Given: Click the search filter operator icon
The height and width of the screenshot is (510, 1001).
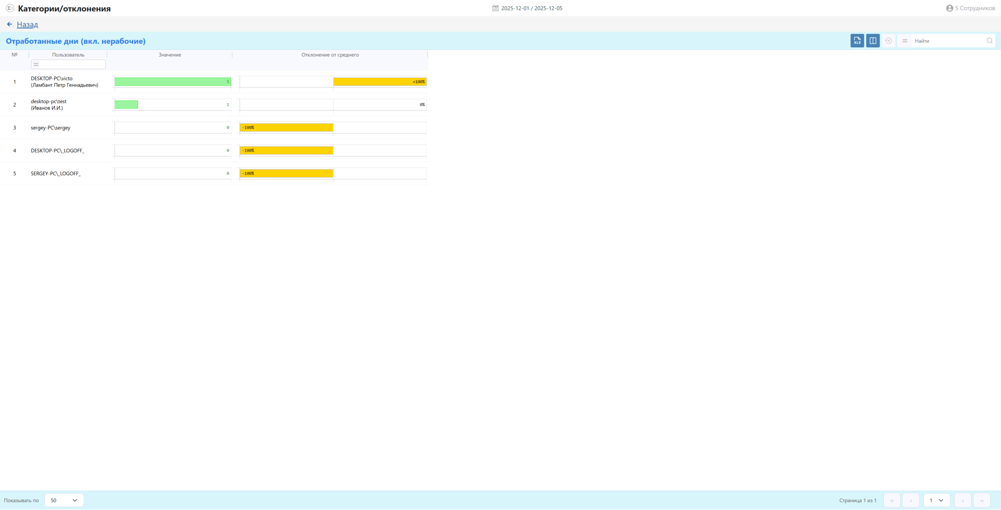Looking at the screenshot, I should pyautogui.click(x=905, y=41).
